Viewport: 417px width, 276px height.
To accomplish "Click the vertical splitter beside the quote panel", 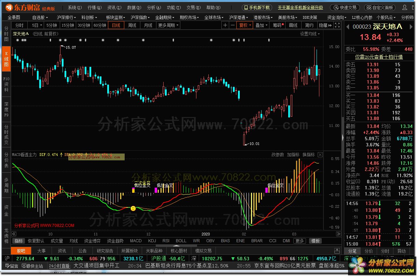I will 343,137.
